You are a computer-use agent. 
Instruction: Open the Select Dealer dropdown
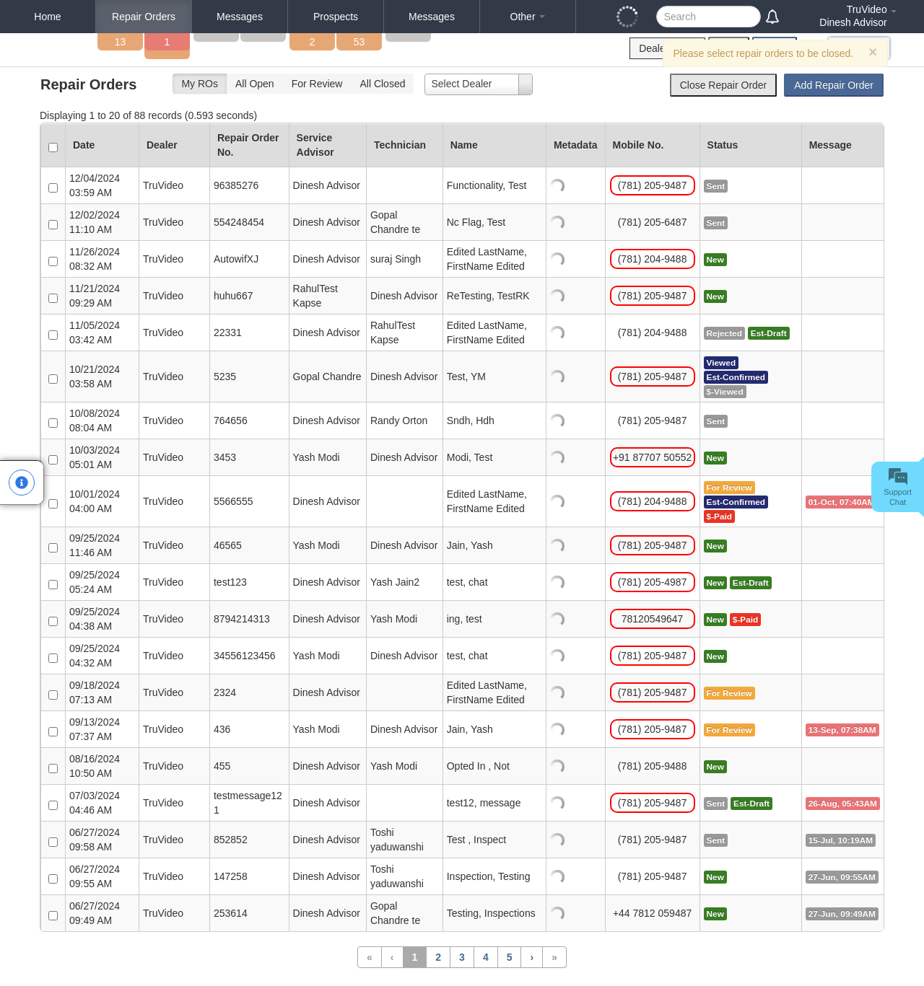click(x=478, y=84)
